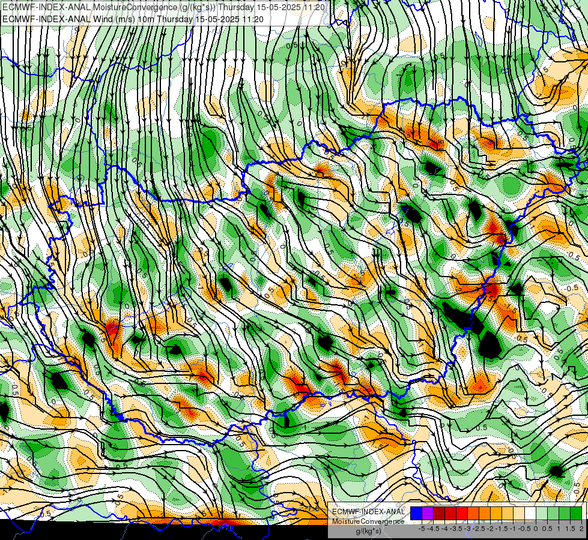Click the legend tick value -1.5
Screen dimensions: 588x540
tap(502, 529)
